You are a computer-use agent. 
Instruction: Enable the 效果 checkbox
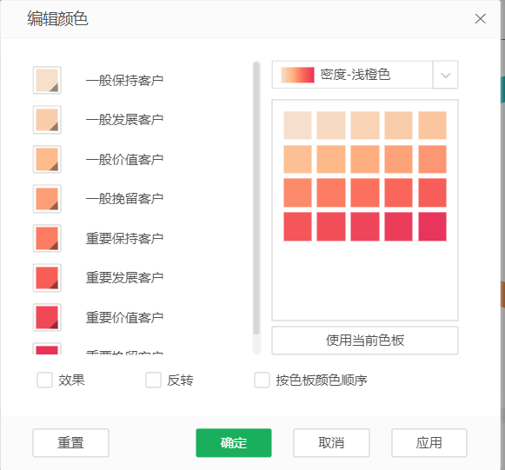point(45,381)
